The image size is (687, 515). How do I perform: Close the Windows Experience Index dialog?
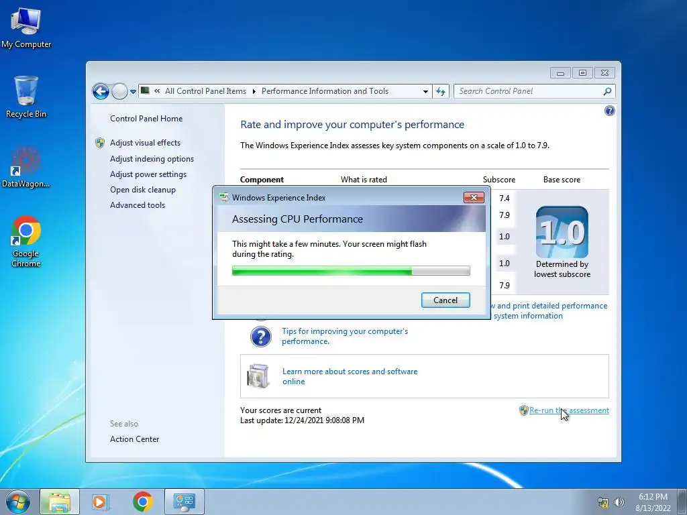[x=474, y=198]
